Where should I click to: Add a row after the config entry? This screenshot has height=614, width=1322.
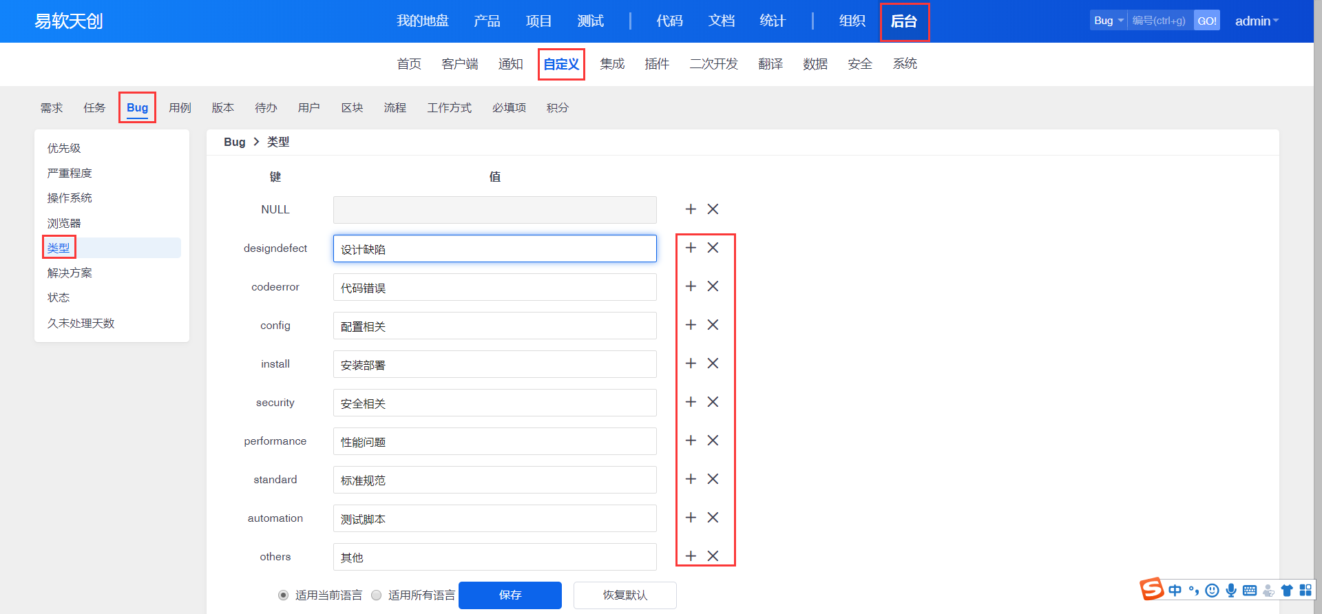(x=691, y=325)
